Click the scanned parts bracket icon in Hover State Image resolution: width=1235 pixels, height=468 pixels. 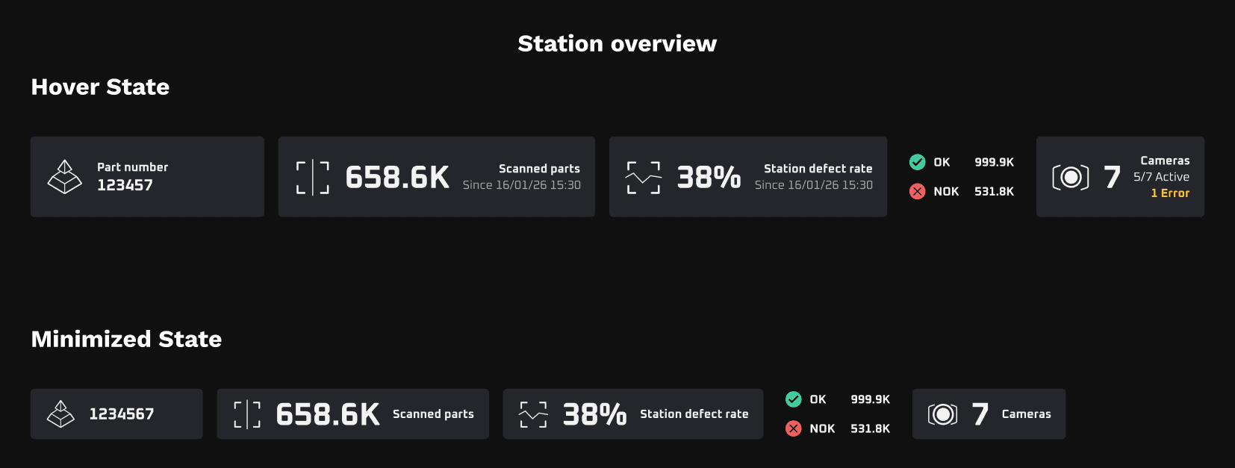click(x=313, y=178)
